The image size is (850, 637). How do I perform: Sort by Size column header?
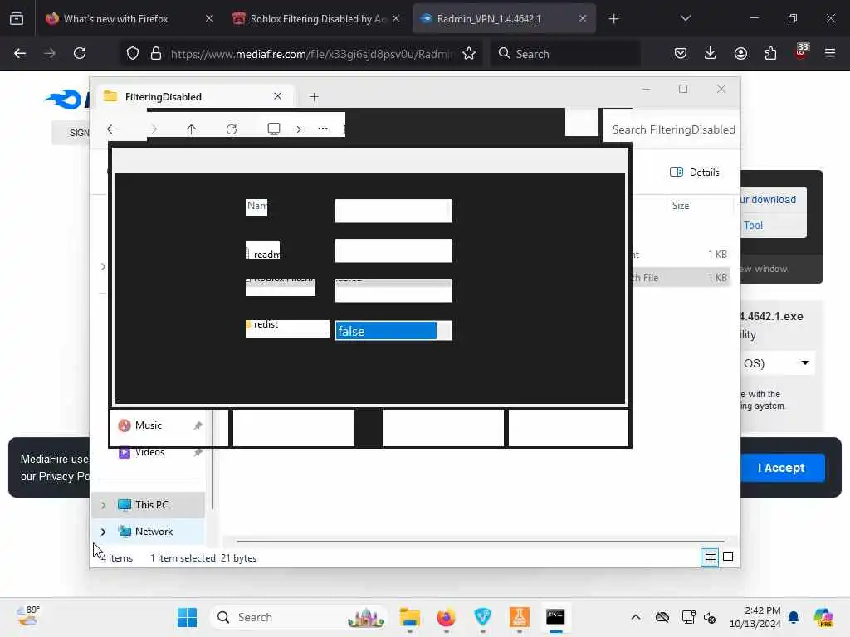(681, 206)
